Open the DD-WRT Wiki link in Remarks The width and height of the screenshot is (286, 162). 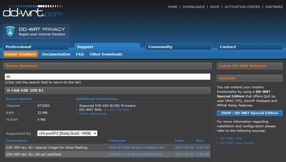pyautogui.click(x=231, y=138)
